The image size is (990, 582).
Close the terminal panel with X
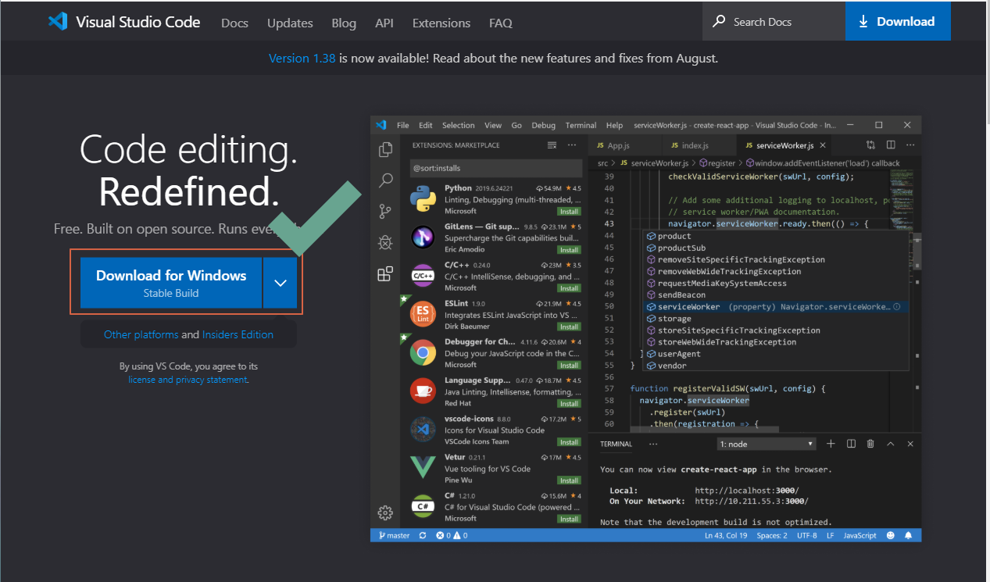point(910,444)
